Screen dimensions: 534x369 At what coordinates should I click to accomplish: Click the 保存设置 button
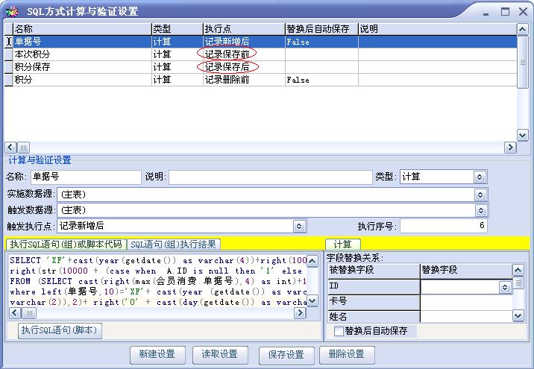click(x=286, y=355)
